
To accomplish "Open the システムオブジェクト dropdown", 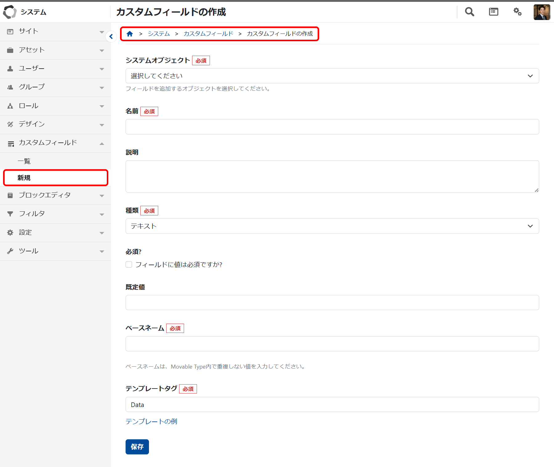I will [x=332, y=76].
